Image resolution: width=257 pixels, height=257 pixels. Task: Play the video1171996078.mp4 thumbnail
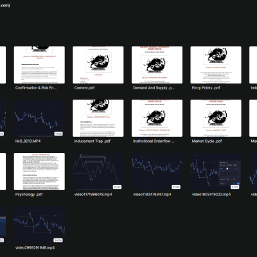point(98,172)
